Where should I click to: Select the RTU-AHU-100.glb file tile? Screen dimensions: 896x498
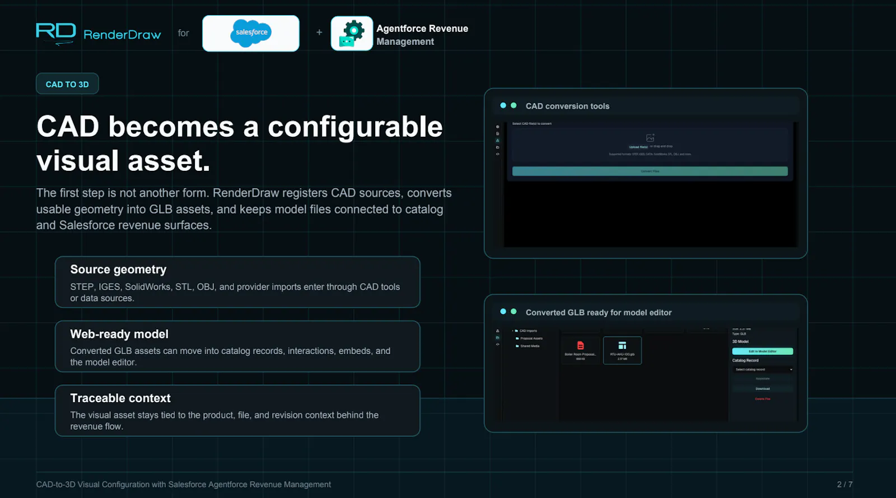click(x=622, y=351)
